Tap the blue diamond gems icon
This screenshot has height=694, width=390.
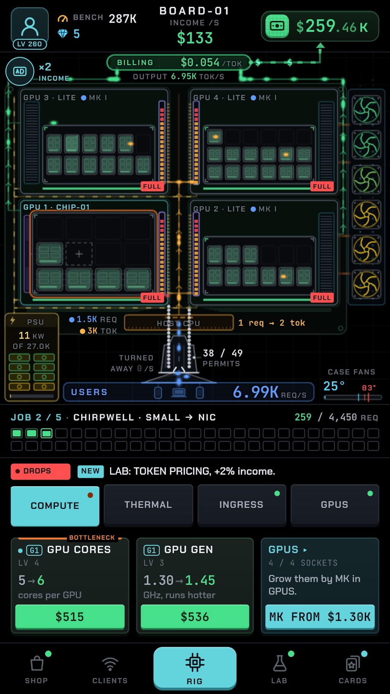(x=62, y=34)
